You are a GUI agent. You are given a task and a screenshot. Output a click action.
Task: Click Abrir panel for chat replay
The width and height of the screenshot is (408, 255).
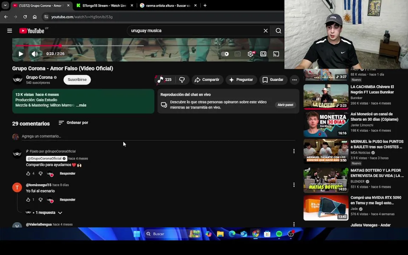tap(285, 105)
